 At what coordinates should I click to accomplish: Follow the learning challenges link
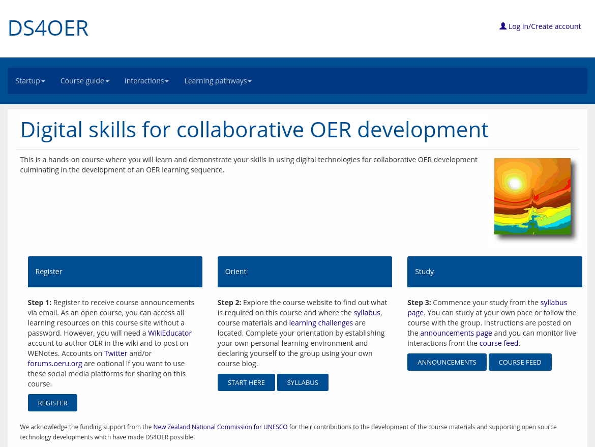pyautogui.click(x=321, y=323)
